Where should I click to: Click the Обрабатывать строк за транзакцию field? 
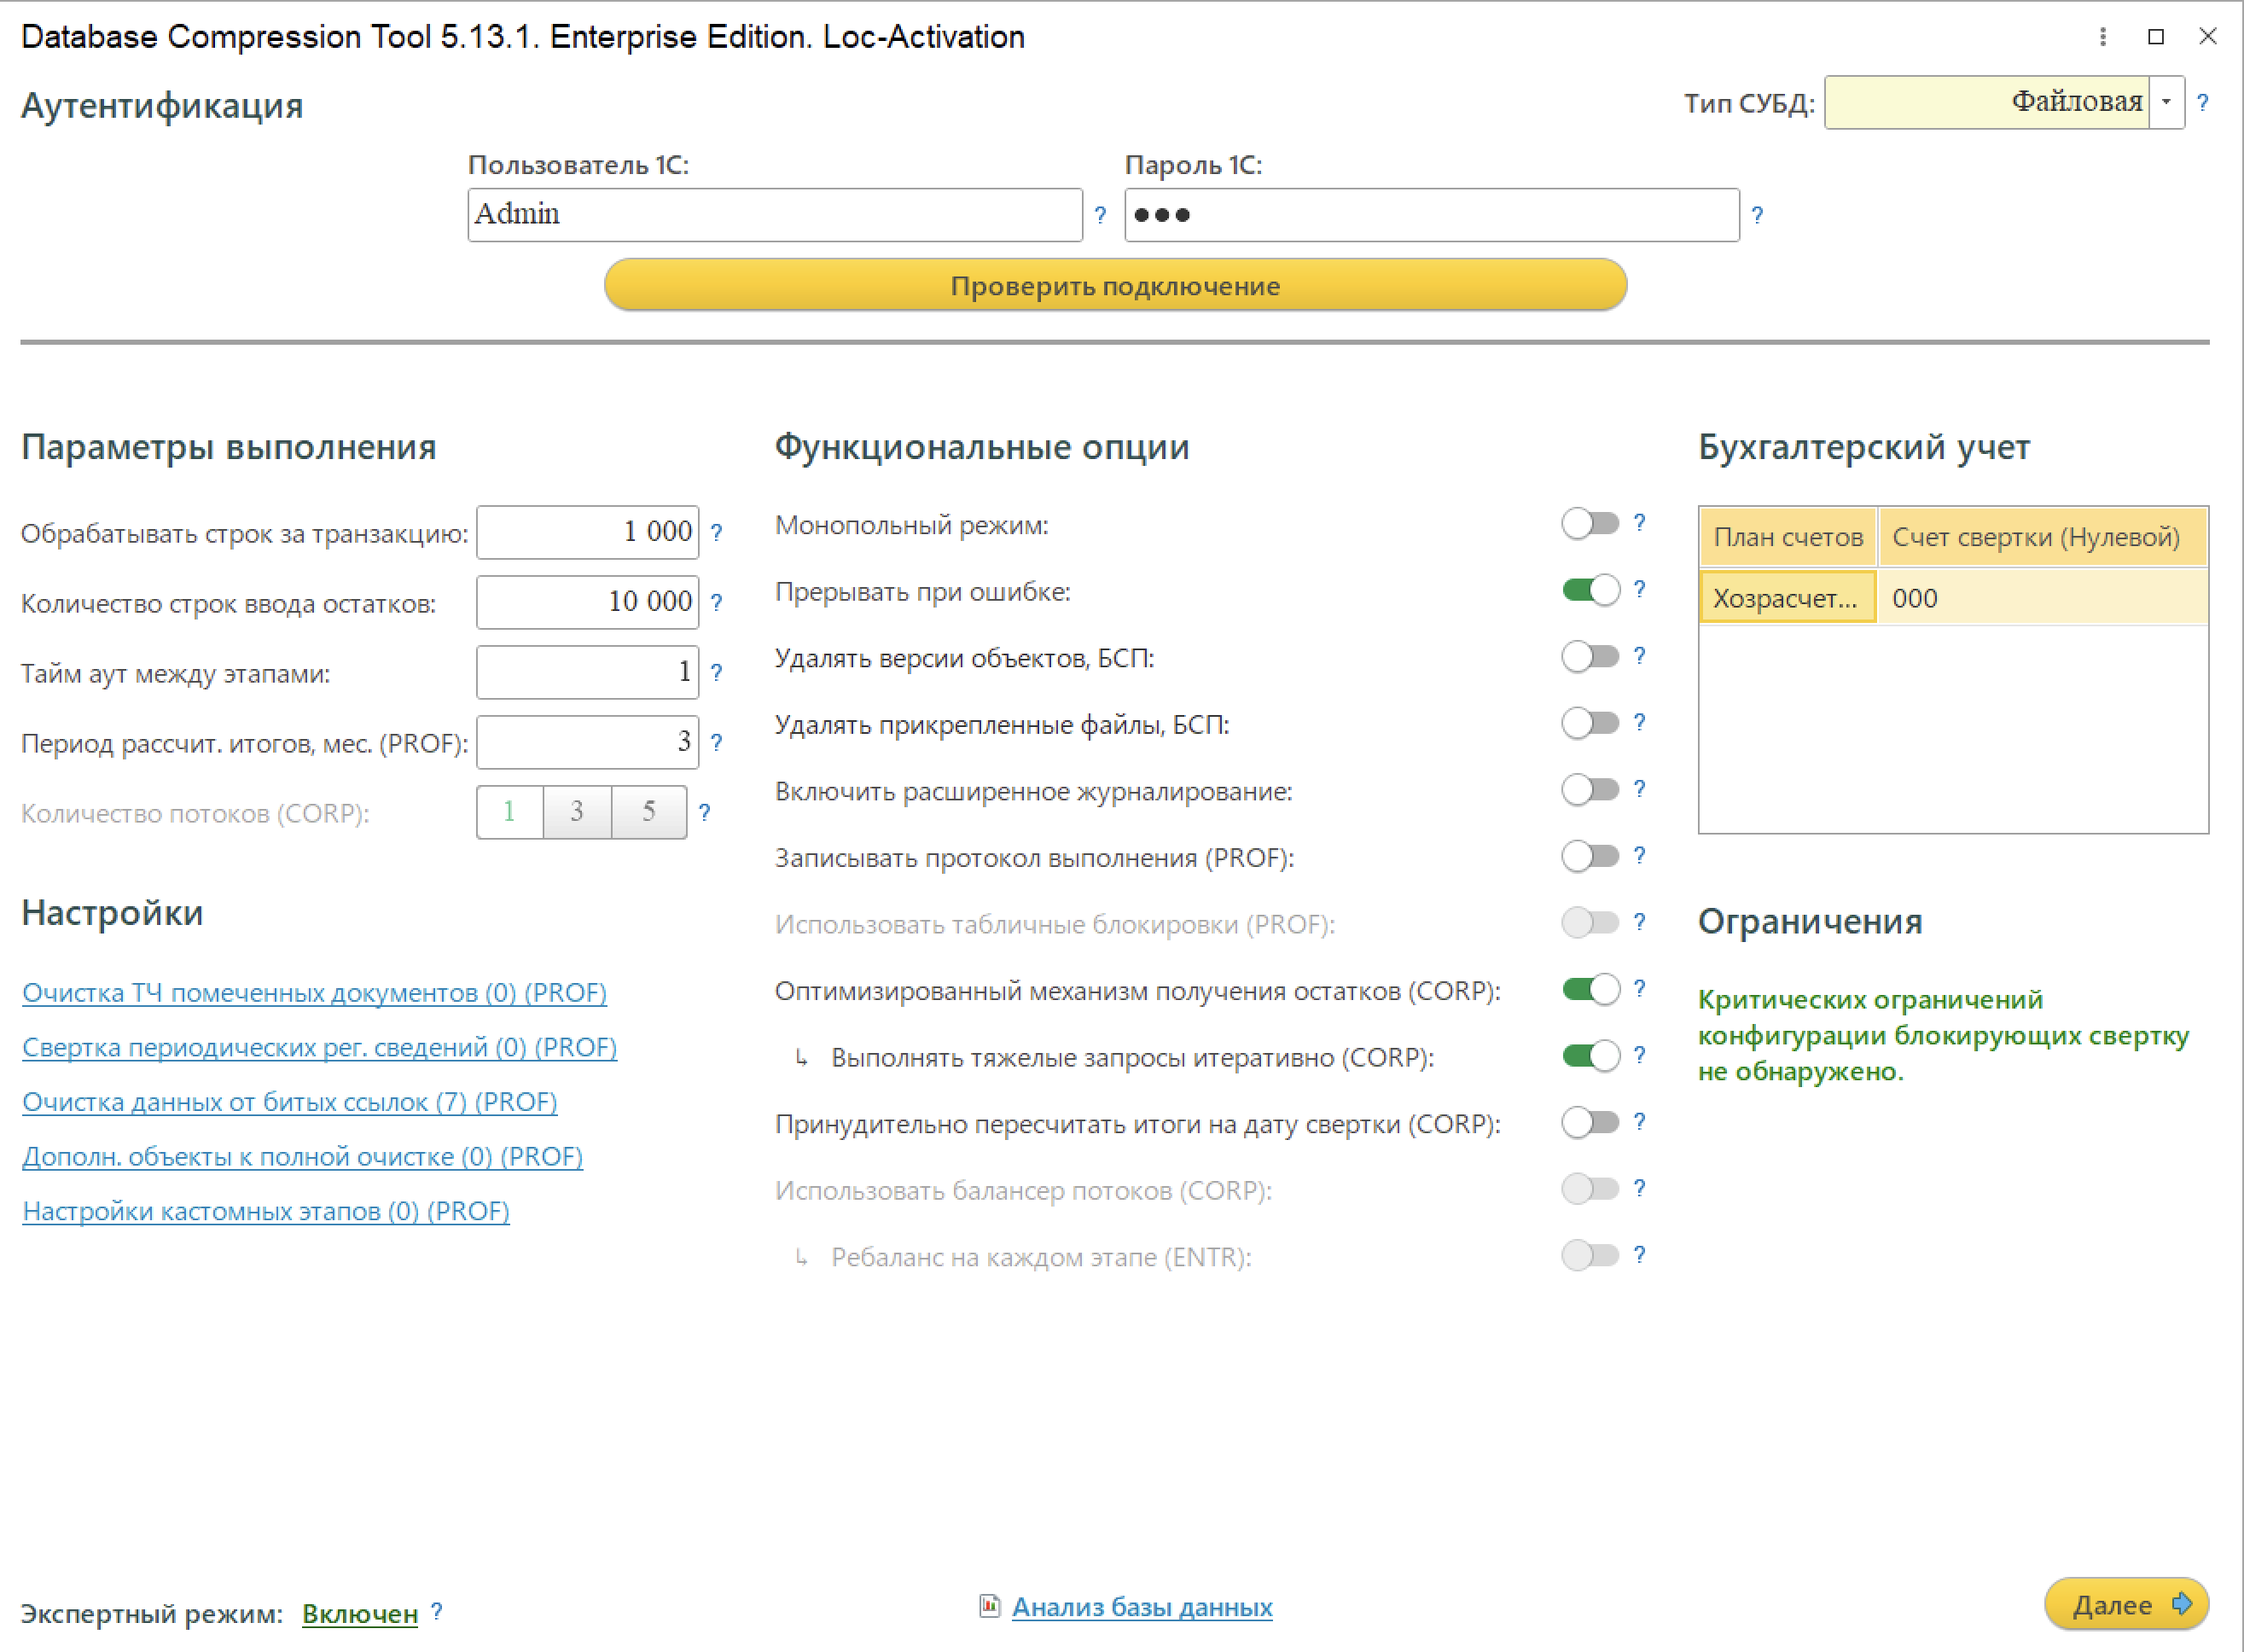coord(587,532)
